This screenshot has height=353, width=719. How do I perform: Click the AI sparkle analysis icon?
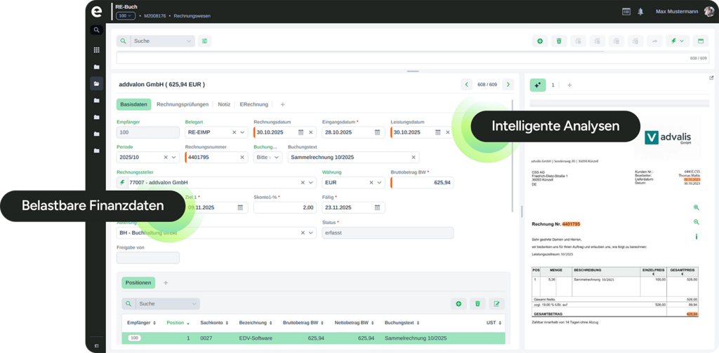click(x=538, y=85)
